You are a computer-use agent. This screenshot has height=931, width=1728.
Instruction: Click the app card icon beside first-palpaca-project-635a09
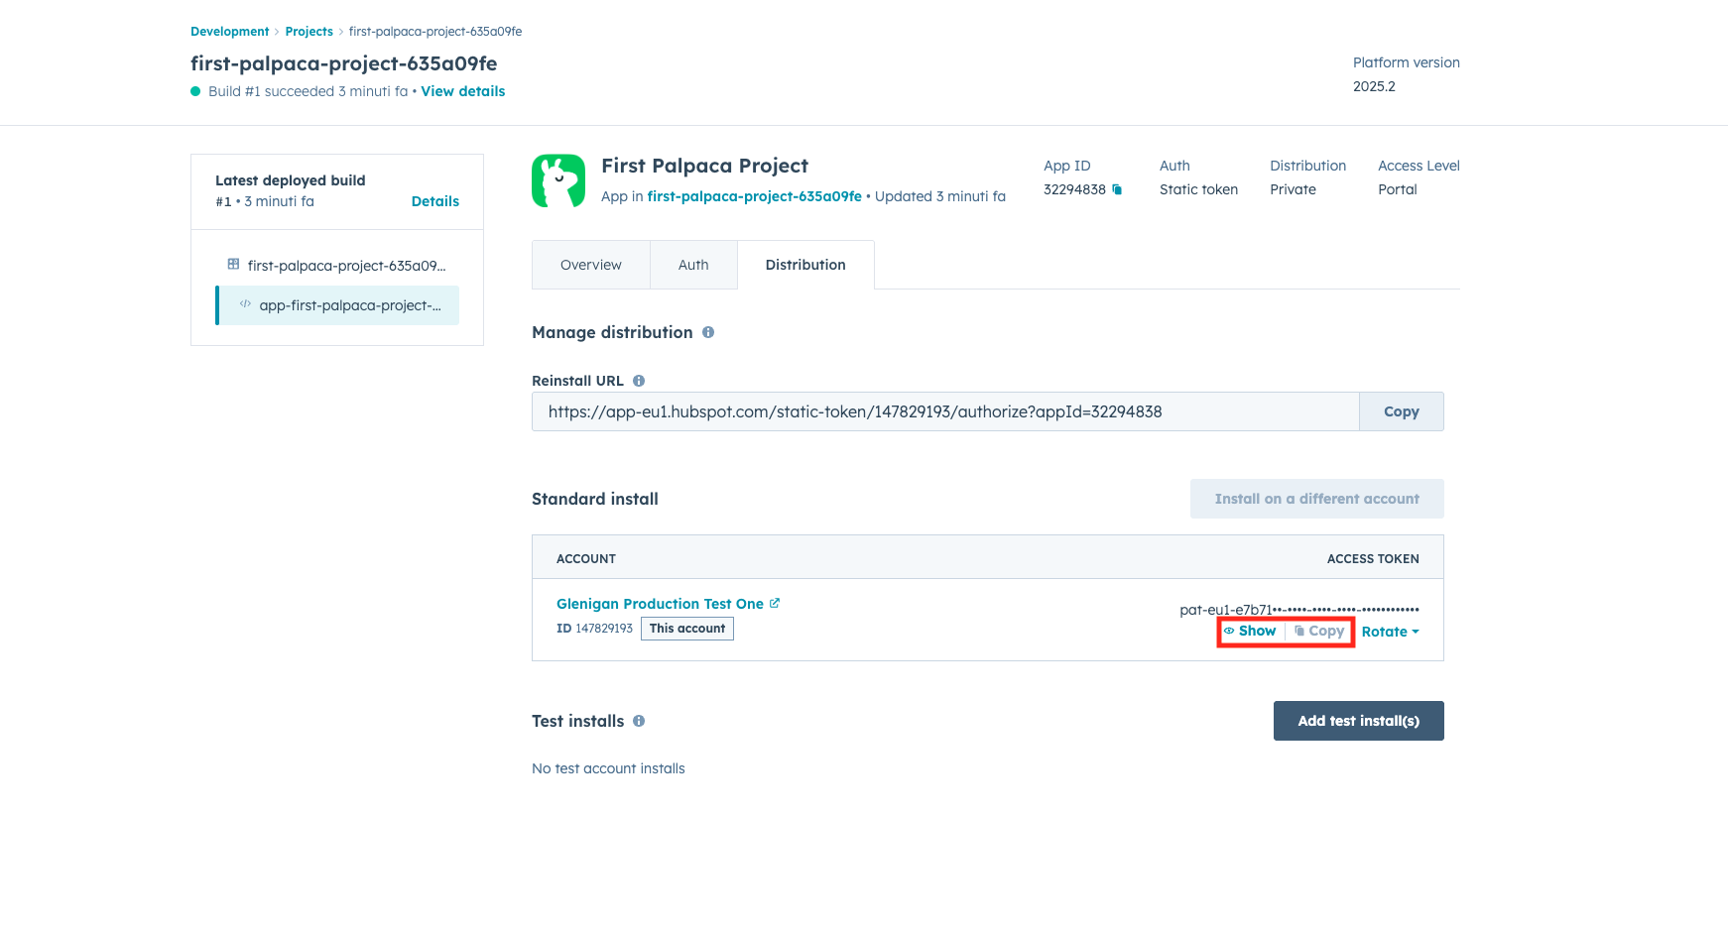click(231, 265)
